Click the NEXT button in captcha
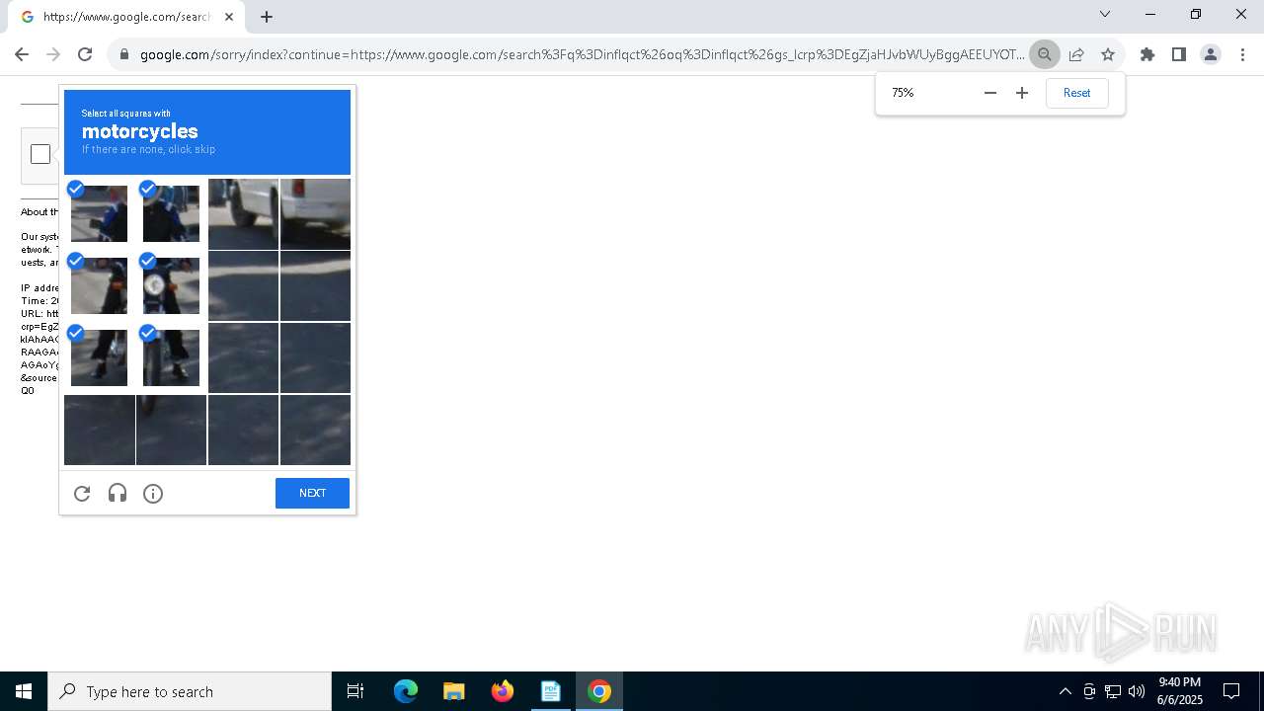The width and height of the screenshot is (1264, 711). click(x=312, y=493)
